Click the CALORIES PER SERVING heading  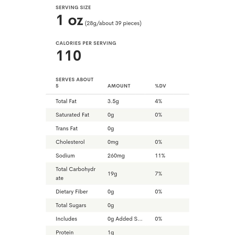point(86,43)
